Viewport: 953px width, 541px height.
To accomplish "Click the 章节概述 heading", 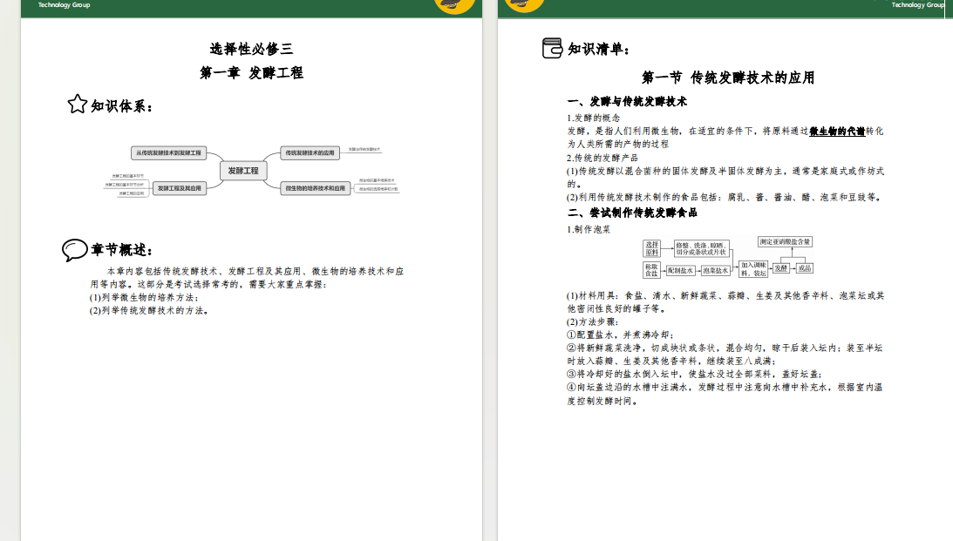I will pos(121,249).
